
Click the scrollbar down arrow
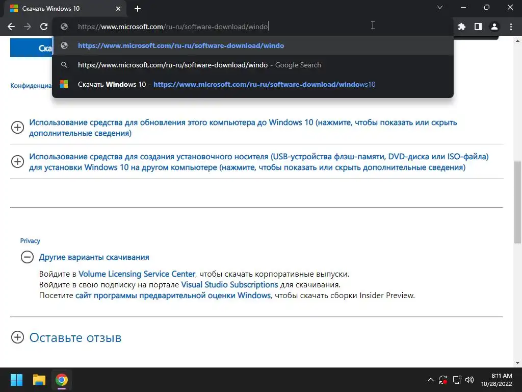pos(517,363)
